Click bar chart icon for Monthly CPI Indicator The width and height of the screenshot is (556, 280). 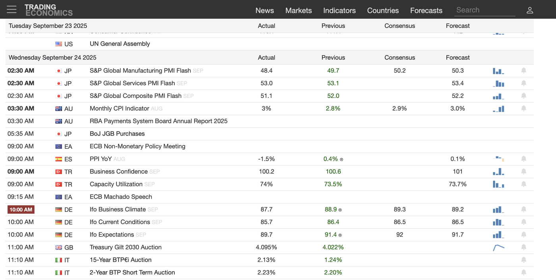[x=498, y=109]
